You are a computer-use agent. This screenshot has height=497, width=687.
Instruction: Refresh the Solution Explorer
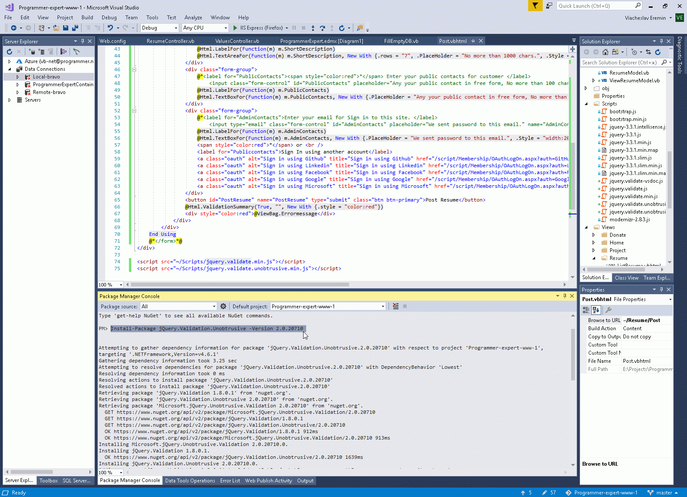658,52
